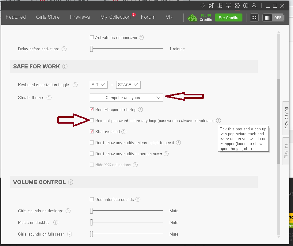Click Girls' sounds on fullscreen slider handle
This screenshot has height=246, width=293.
[91, 234]
